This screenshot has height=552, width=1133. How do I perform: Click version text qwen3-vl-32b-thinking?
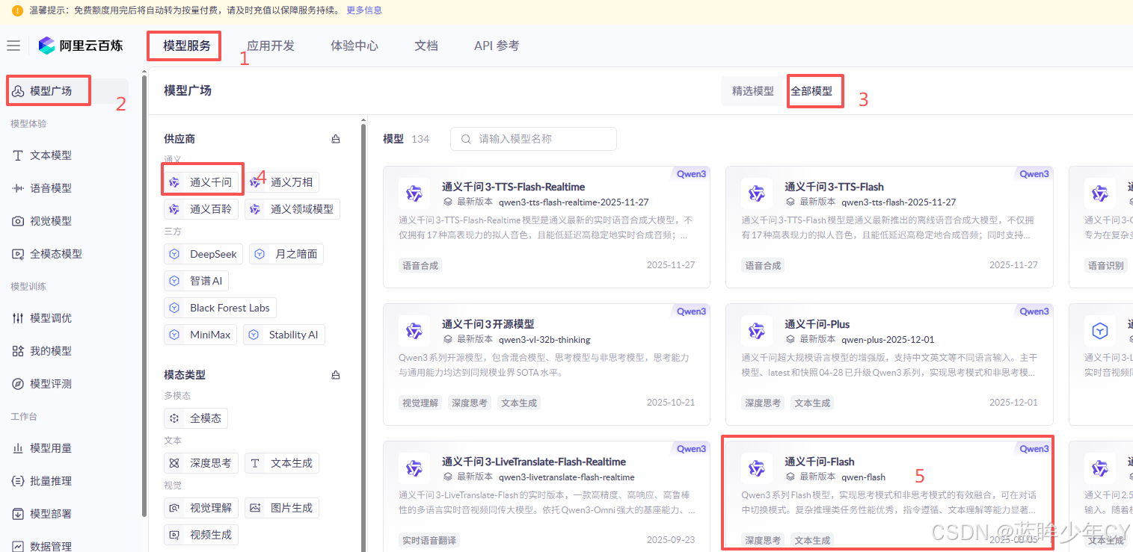pos(544,339)
